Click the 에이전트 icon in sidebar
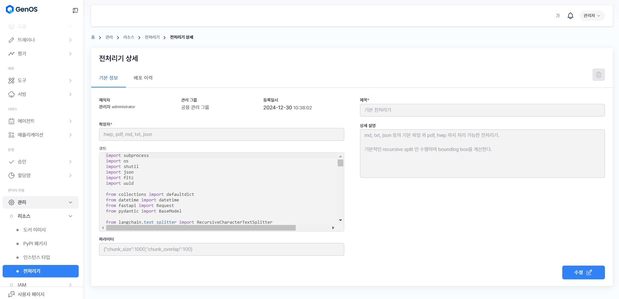This screenshot has width=619, height=299. pyautogui.click(x=11, y=121)
